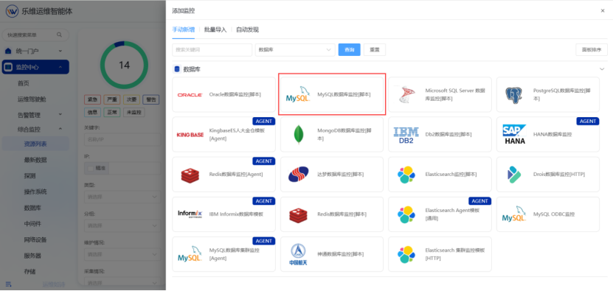
Task: Click the Elasticsearch Agent模板 logo
Action: (406, 214)
